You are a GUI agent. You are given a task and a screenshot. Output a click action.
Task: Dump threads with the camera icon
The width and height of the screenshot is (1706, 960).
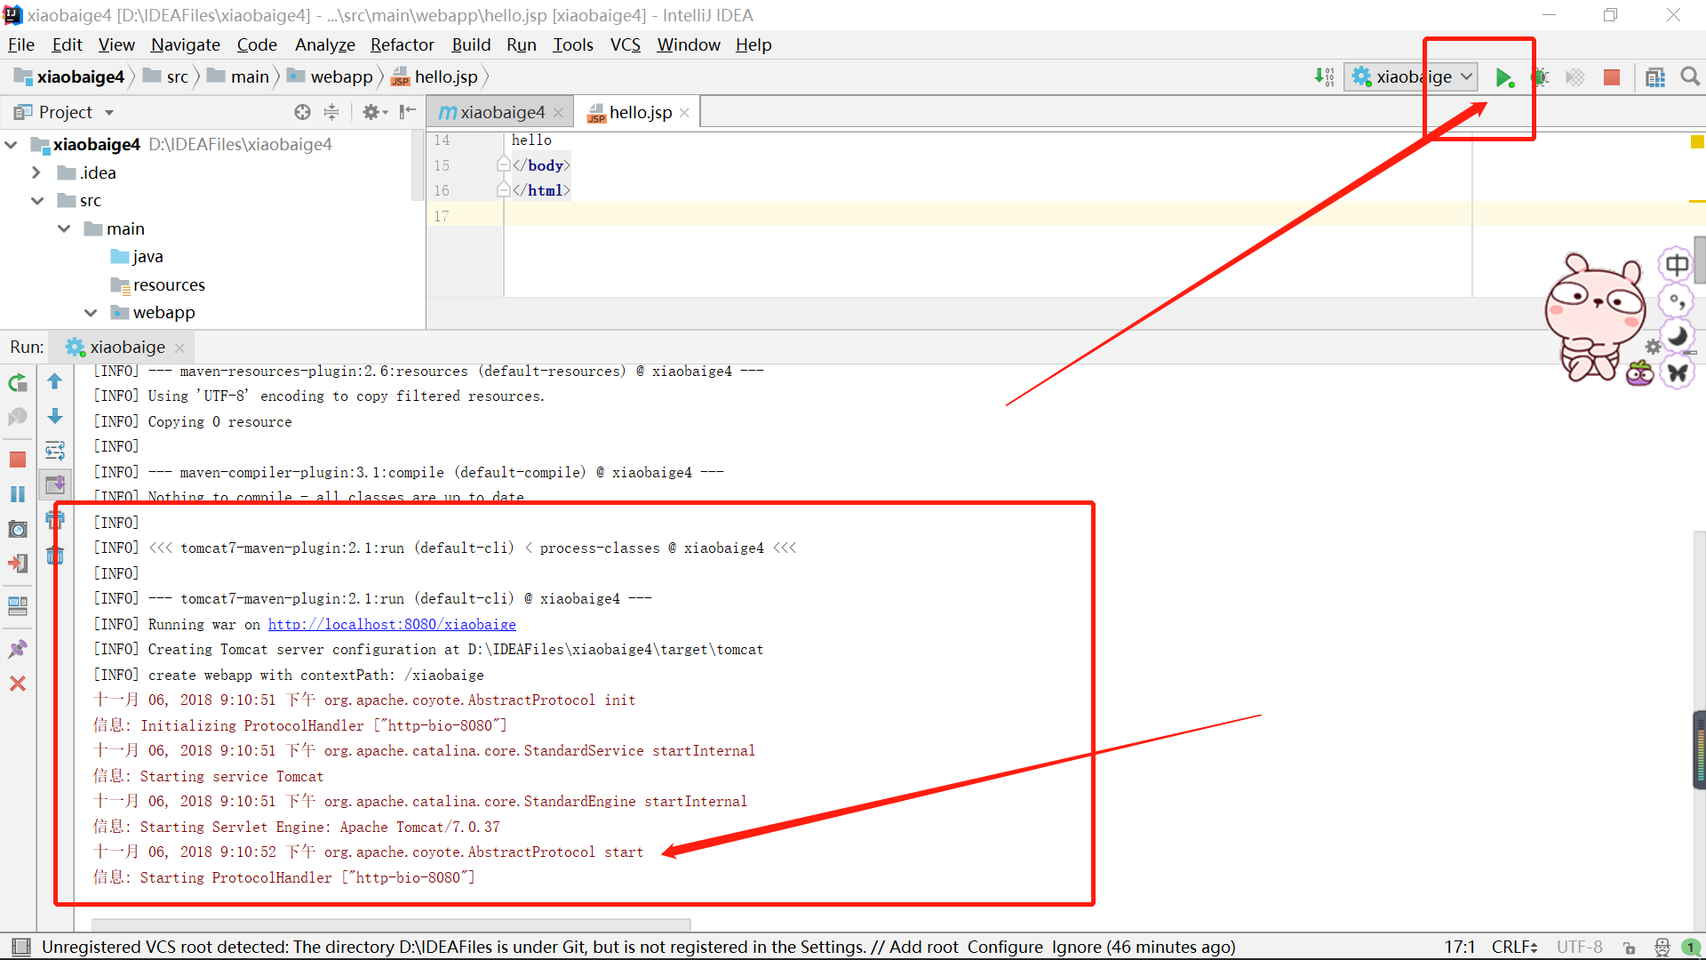point(18,529)
